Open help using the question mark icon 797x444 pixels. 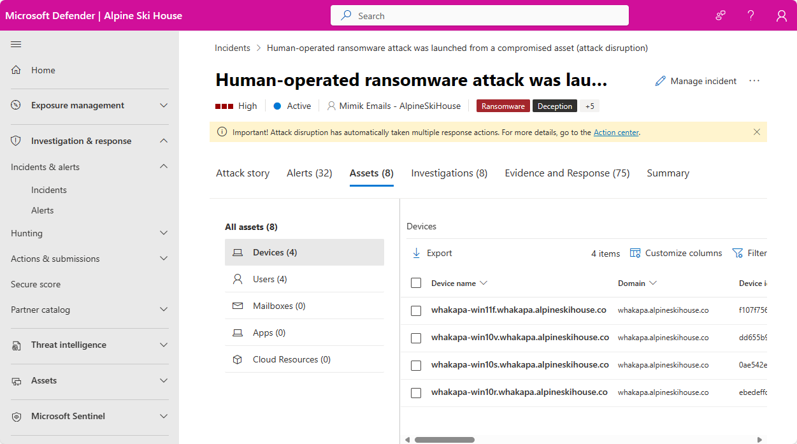750,15
